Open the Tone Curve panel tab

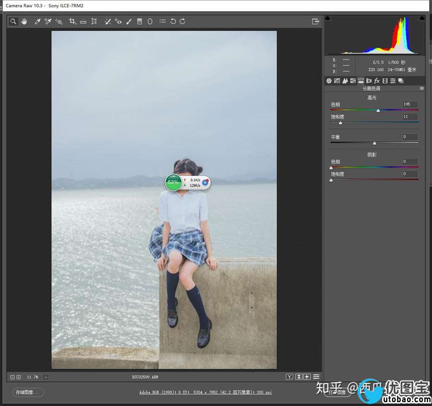coord(336,81)
